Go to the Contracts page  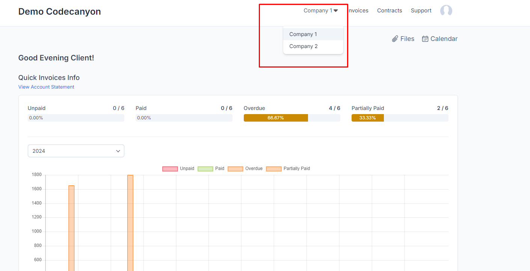(x=390, y=11)
